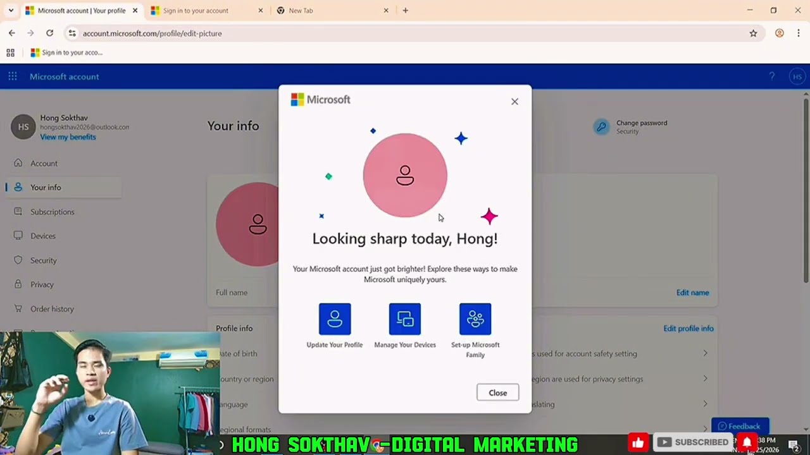Click the Security shield sidebar icon
The width and height of the screenshot is (810, 455).
click(x=18, y=260)
